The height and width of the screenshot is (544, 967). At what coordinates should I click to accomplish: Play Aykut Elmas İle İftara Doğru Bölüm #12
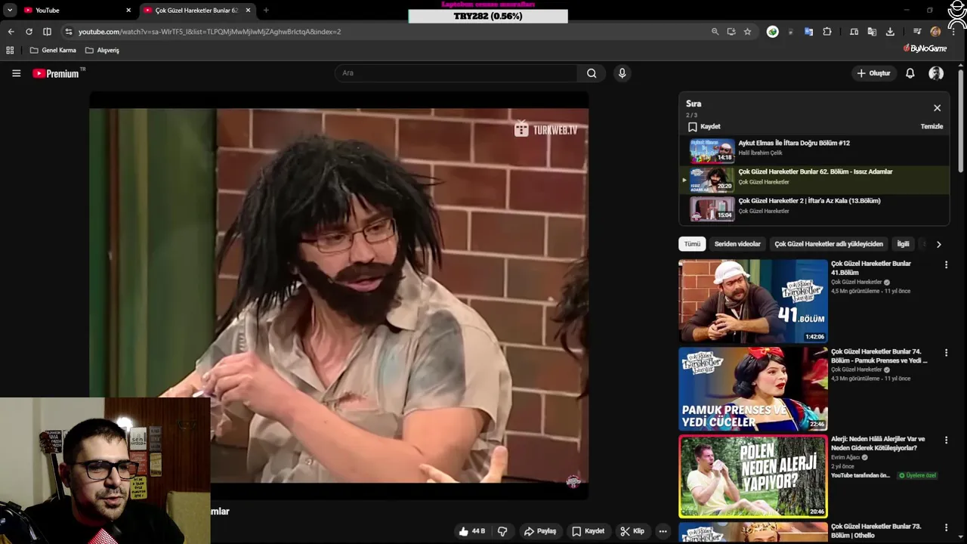[x=814, y=150]
